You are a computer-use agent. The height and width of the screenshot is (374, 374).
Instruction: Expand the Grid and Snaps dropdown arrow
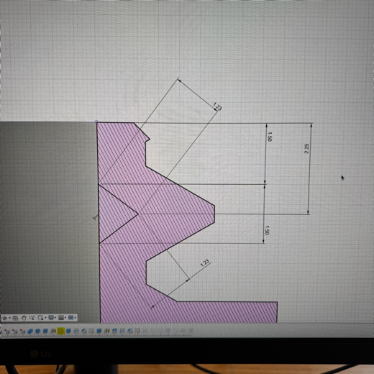65,318
